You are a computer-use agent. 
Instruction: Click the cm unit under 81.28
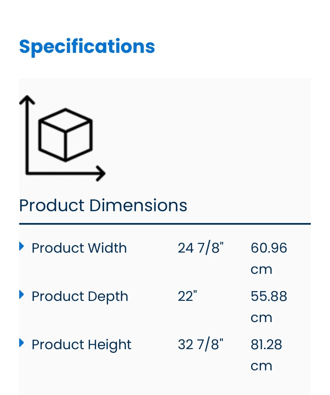[261, 366]
